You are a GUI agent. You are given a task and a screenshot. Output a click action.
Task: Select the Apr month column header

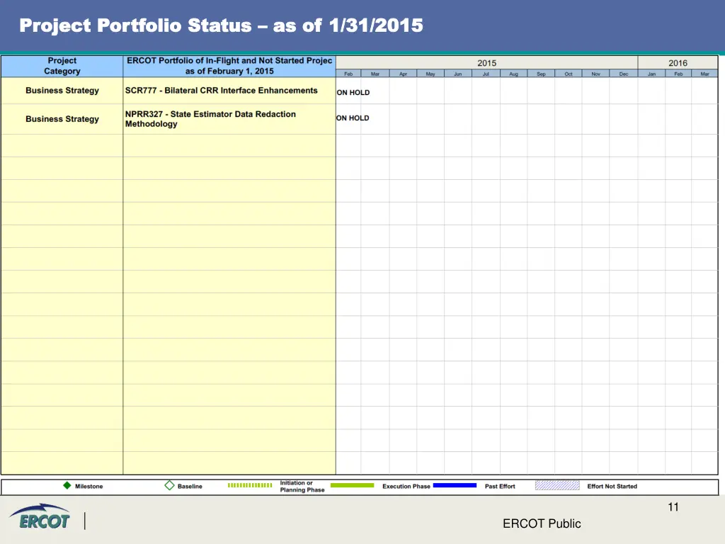(403, 74)
